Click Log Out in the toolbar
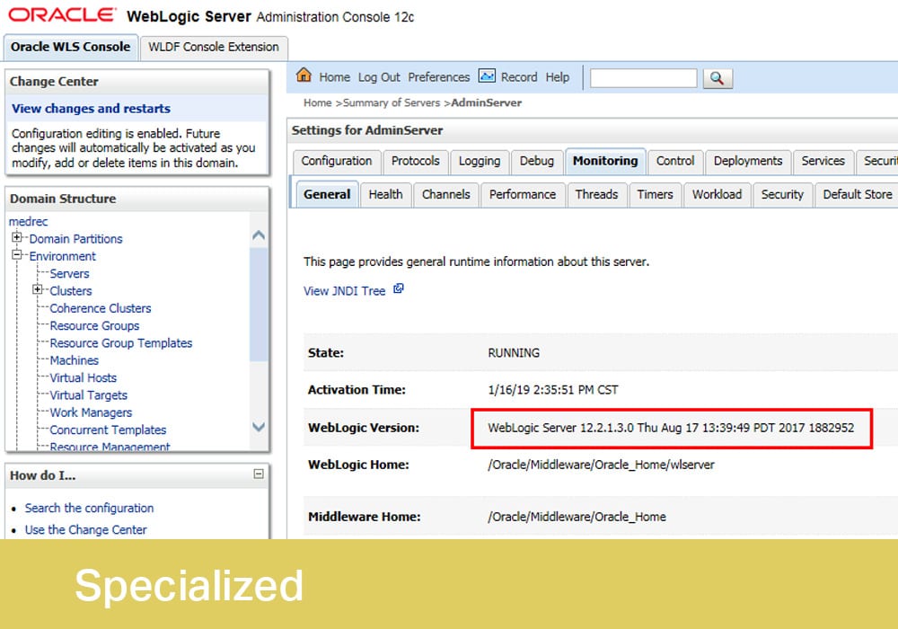898x629 pixels. (378, 77)
